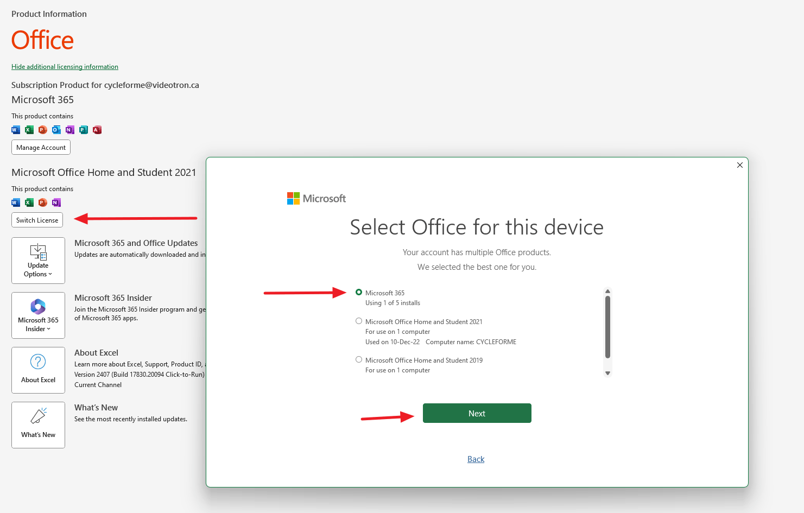Click the PowerPoint icon under Home and Student 2021

pos(43,202)
